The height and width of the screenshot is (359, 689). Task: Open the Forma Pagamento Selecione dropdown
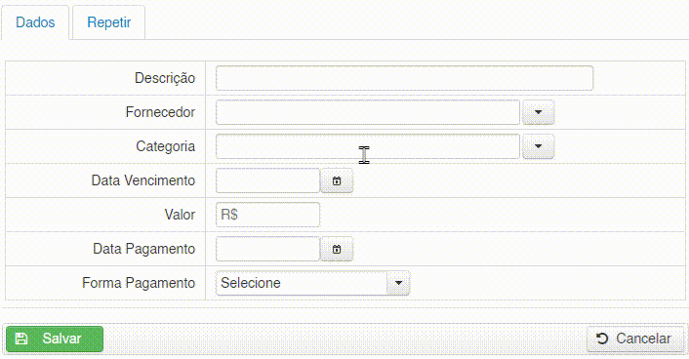(x=312, y=283)
